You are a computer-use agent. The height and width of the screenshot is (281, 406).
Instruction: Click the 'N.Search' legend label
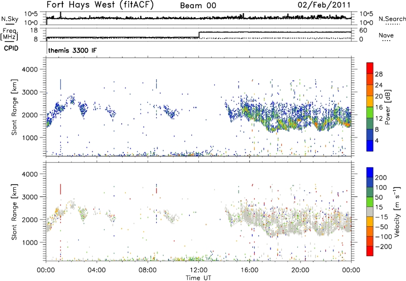[392, 19]
